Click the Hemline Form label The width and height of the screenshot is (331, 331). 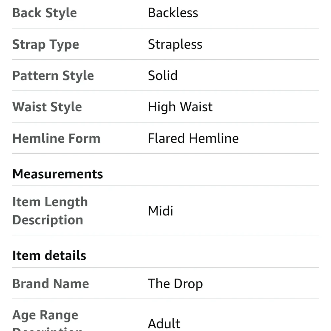pyautogui.click(x=56, y=138)
